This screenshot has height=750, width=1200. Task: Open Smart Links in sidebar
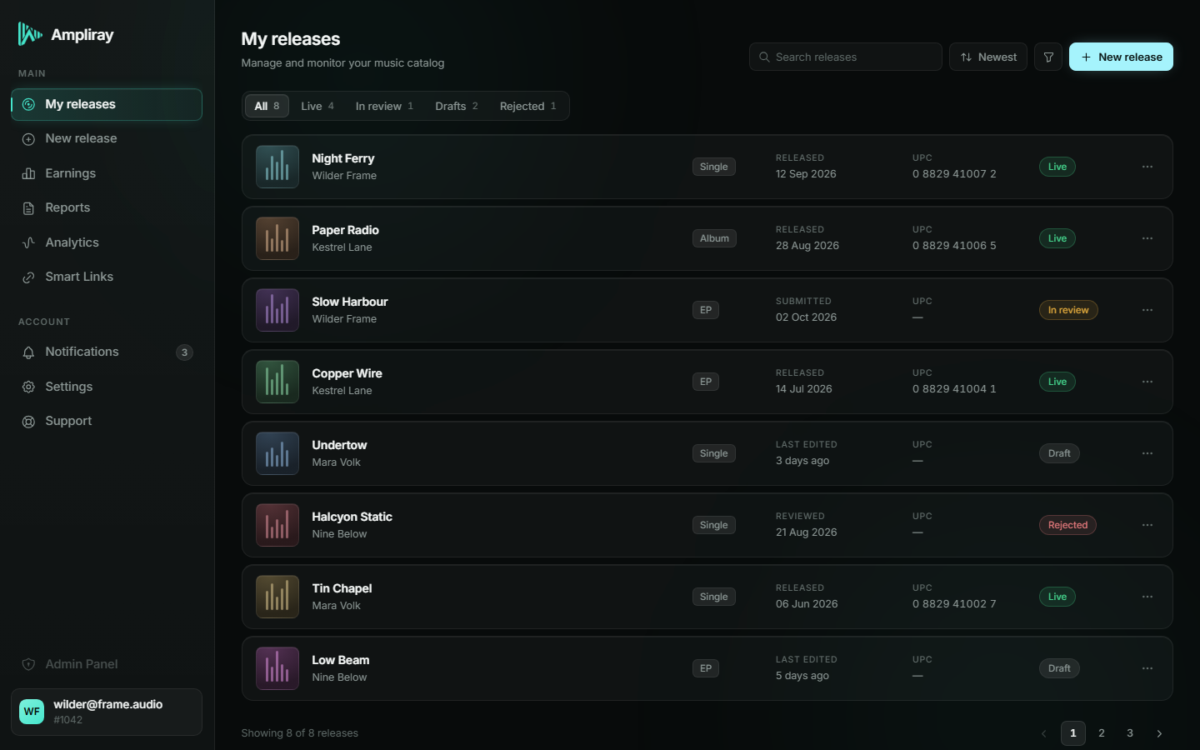point(107,277)
